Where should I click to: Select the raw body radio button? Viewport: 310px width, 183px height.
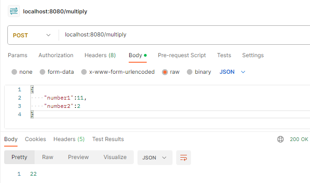pos(165,72)
